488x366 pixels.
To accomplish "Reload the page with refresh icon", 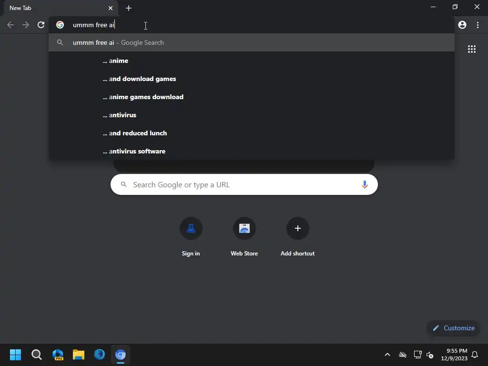I will point(41,25).
